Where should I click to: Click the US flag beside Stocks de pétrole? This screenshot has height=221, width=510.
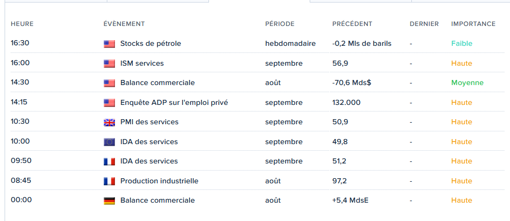pos(109,44)
